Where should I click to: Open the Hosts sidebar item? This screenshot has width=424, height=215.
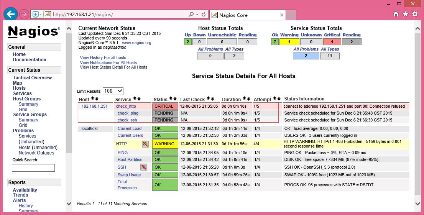(19, 88)
